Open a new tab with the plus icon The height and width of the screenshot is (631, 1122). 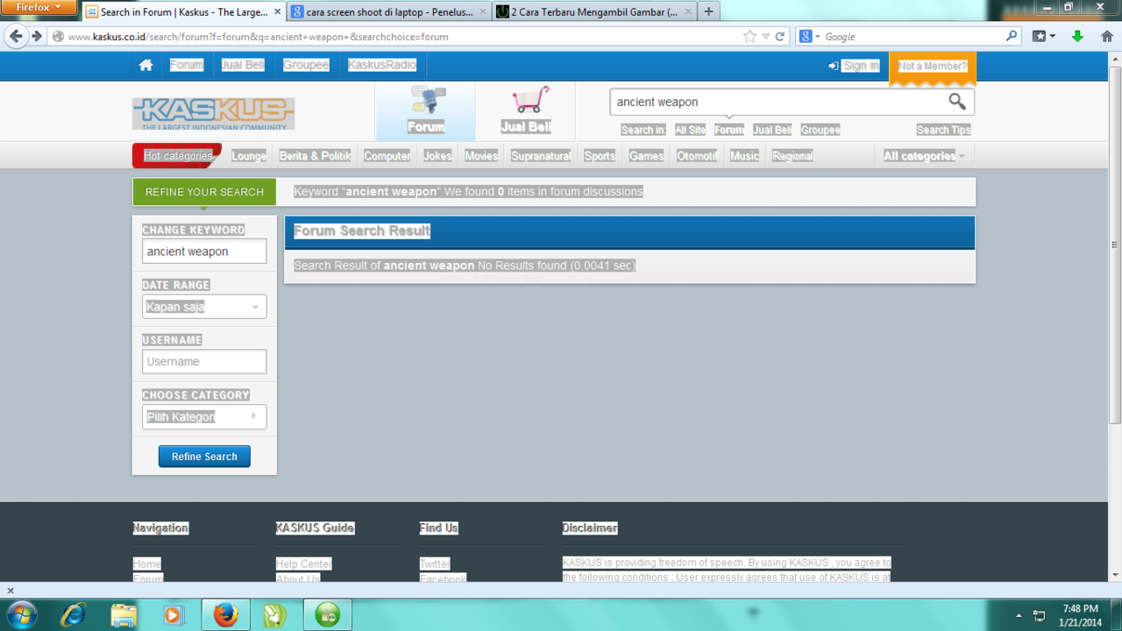coord(708,12)
